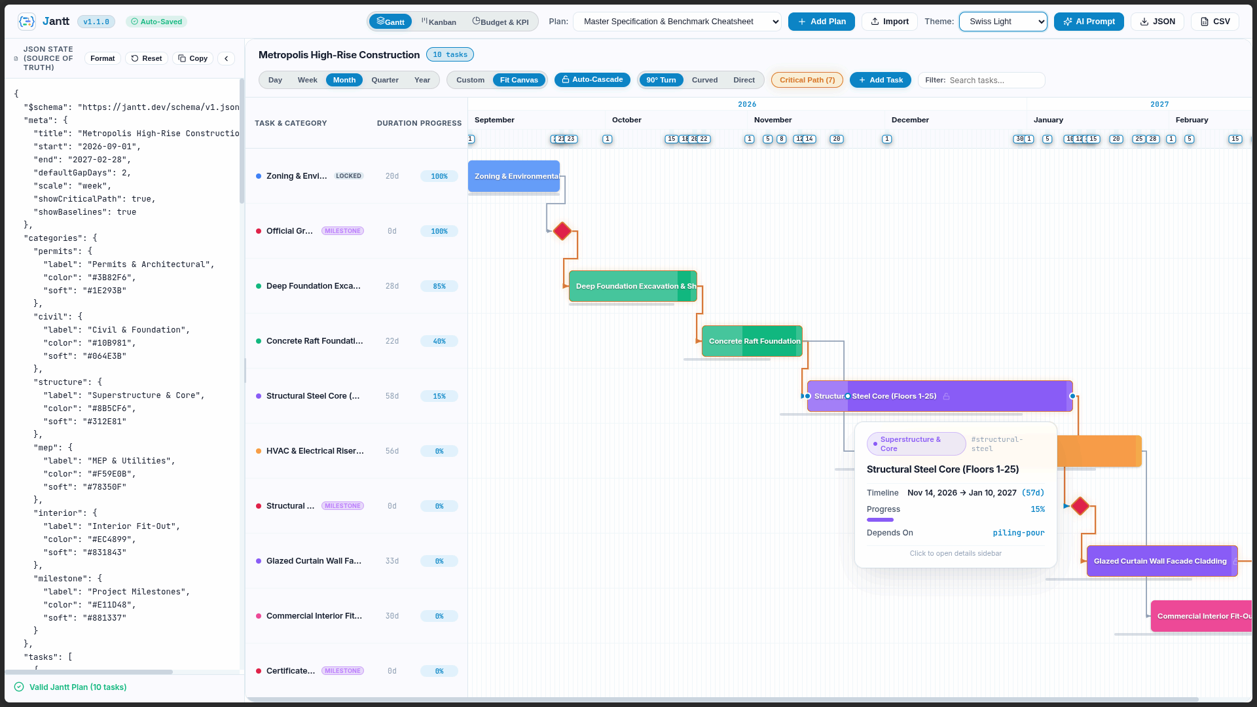Click the Auto-Cascade lock icon
The image size is (1257, 707).
click(x=566, y=80)
